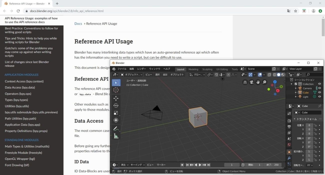Screen dimensions: 325x175
Task: Click the pan view hand icon
Action: (x=258, y=82)
